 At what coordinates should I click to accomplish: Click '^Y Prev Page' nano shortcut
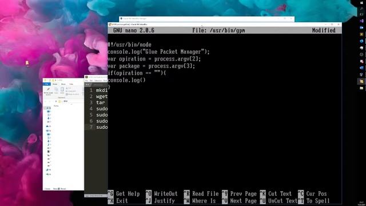pos(239,193)
